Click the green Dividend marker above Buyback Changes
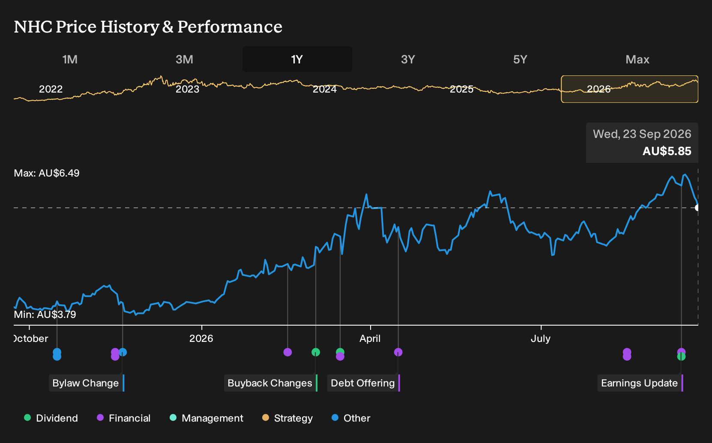 pyautogui.click(x=316, y=352)
